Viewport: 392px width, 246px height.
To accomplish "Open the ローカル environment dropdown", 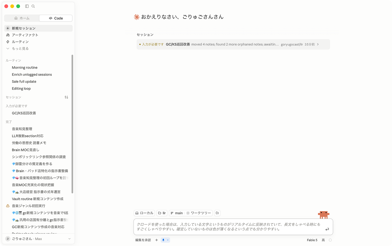I will click(x=144, y=213).
